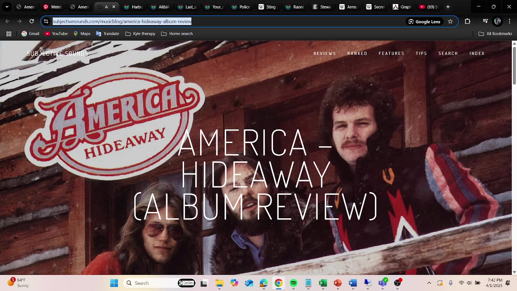Launch Microsoft Copilot from taskbar

[234, 283]
